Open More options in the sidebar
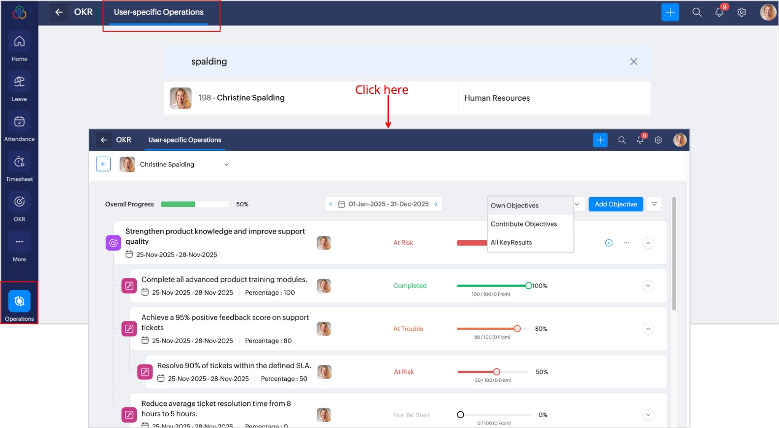779x428 pixels. coord(19,248)
